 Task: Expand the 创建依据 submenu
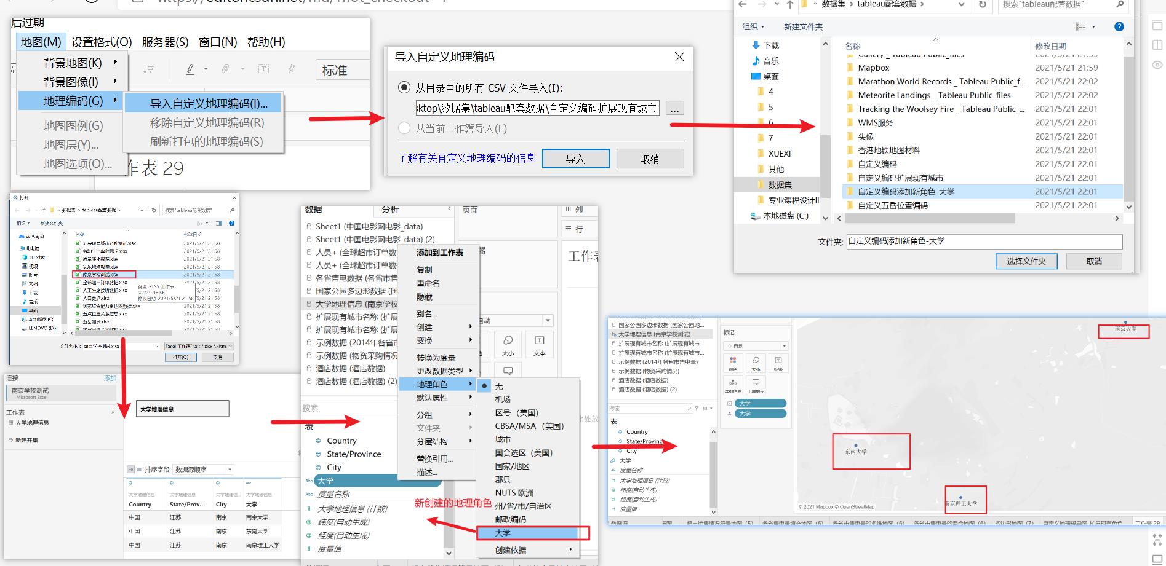click(x=528, y=550)
